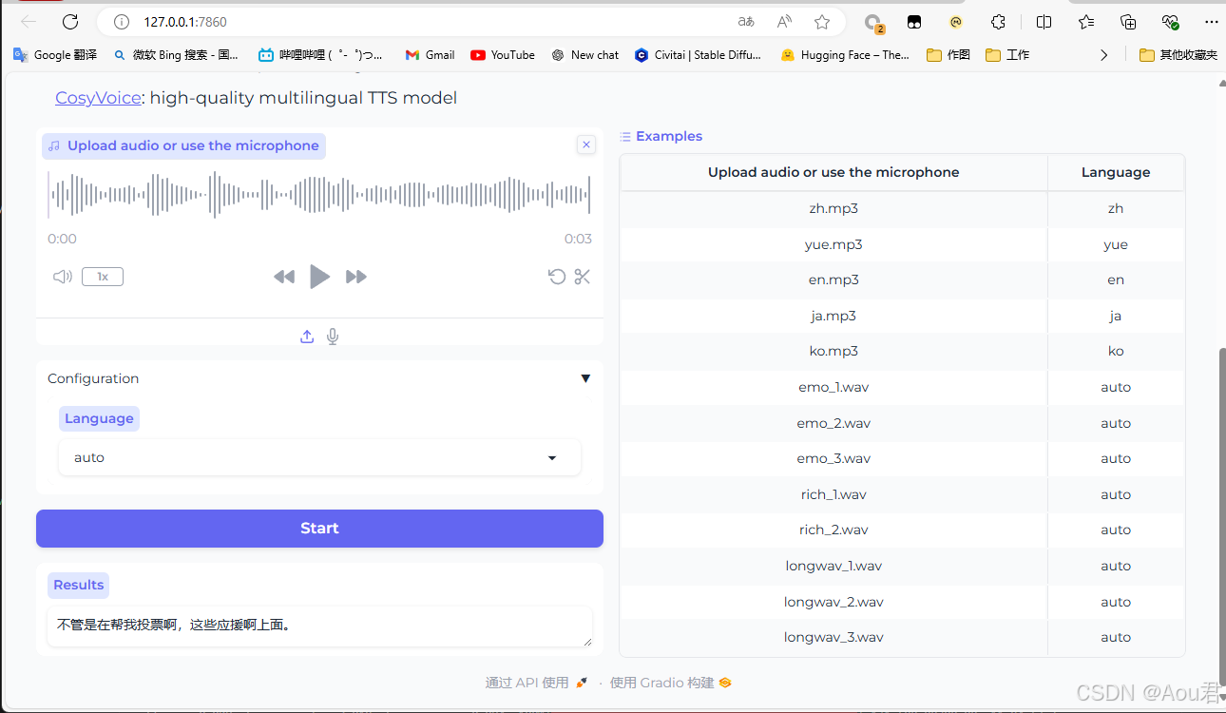
Task: Open the Google 翻译 bookmark
Action: coord(55,55)
